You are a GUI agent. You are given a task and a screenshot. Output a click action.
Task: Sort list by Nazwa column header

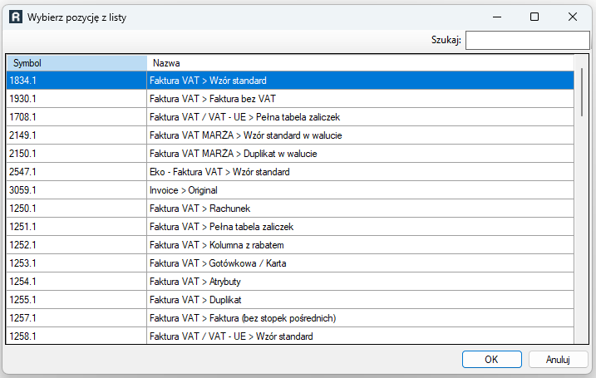(x=359, y=63)
